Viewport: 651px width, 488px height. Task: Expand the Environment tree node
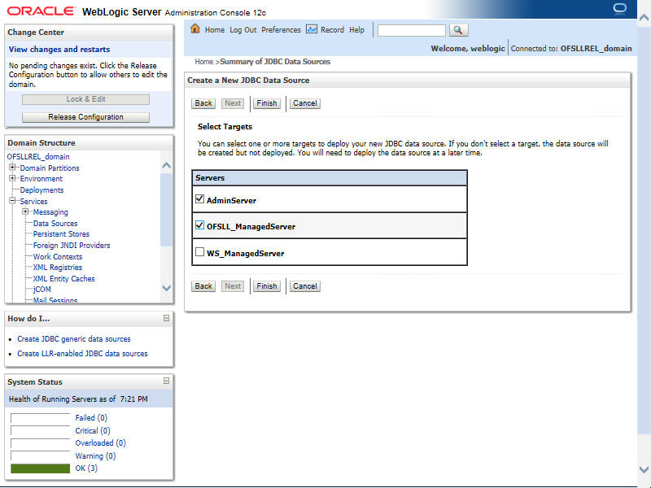point(12,178)
